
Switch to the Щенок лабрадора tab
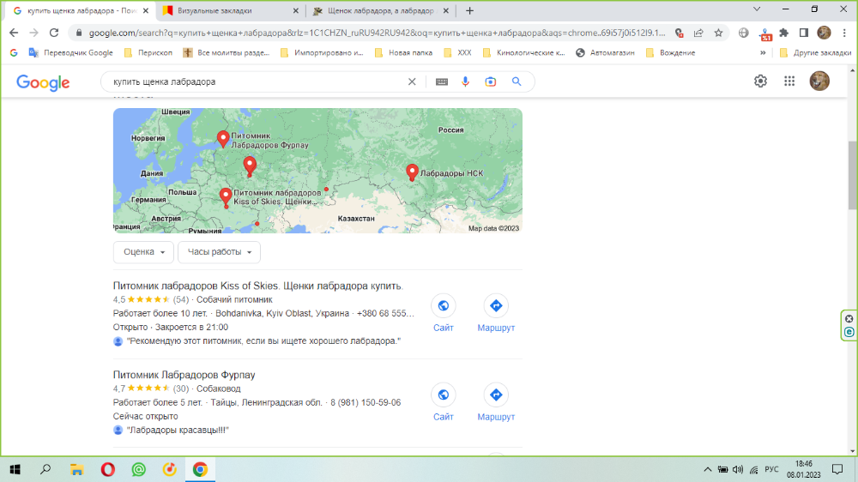379,11
